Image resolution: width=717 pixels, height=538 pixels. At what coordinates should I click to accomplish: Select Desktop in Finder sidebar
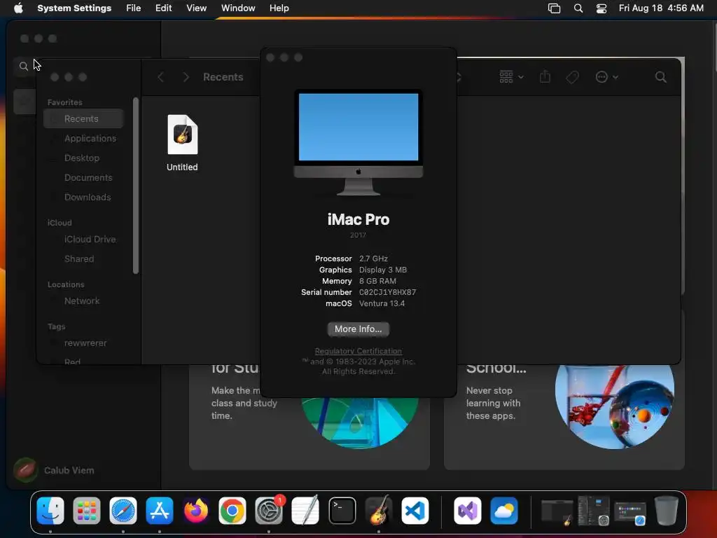point(83,158)
